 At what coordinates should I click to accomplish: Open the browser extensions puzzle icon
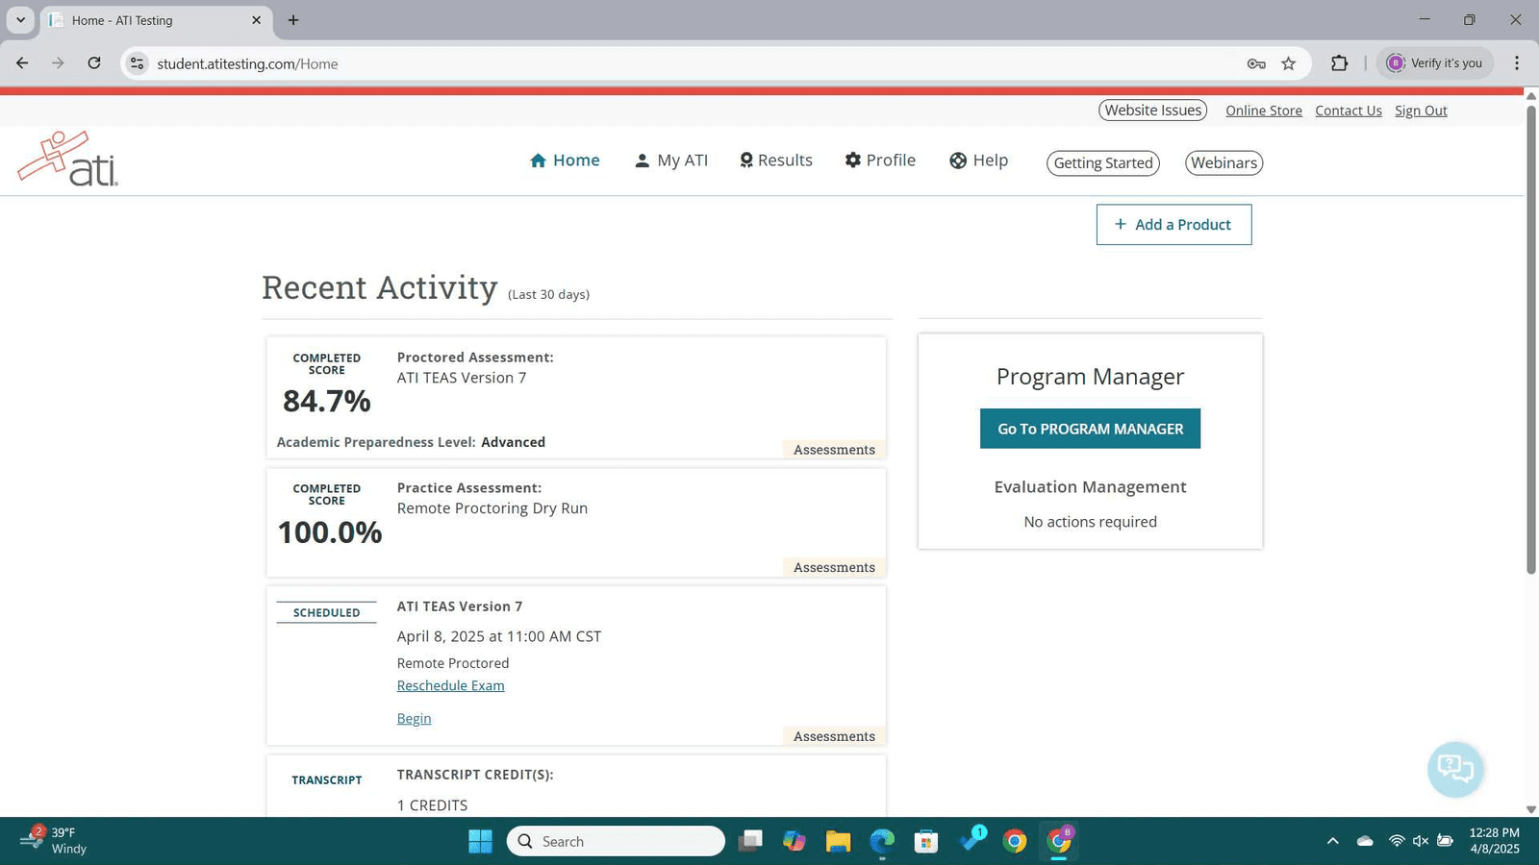tap(1339, 63)
